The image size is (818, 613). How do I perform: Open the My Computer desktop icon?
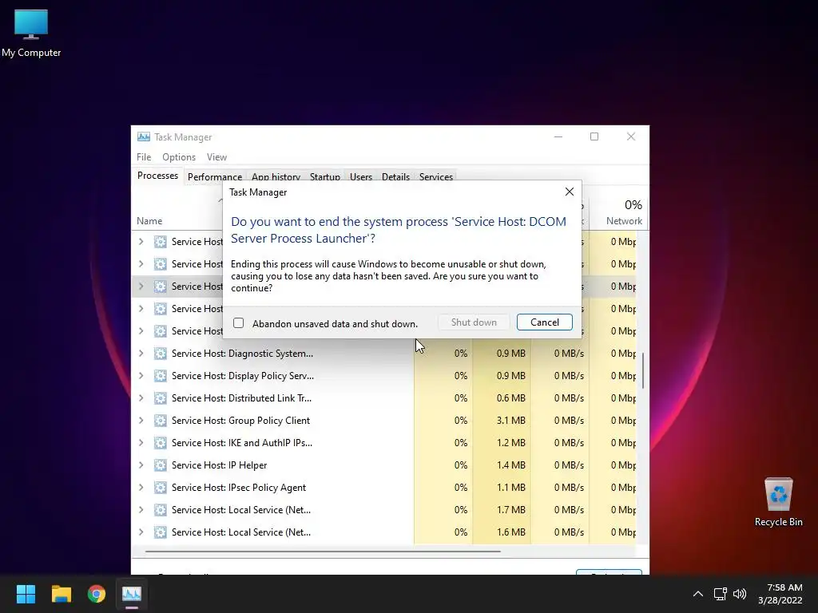click(x=31, y=34)
